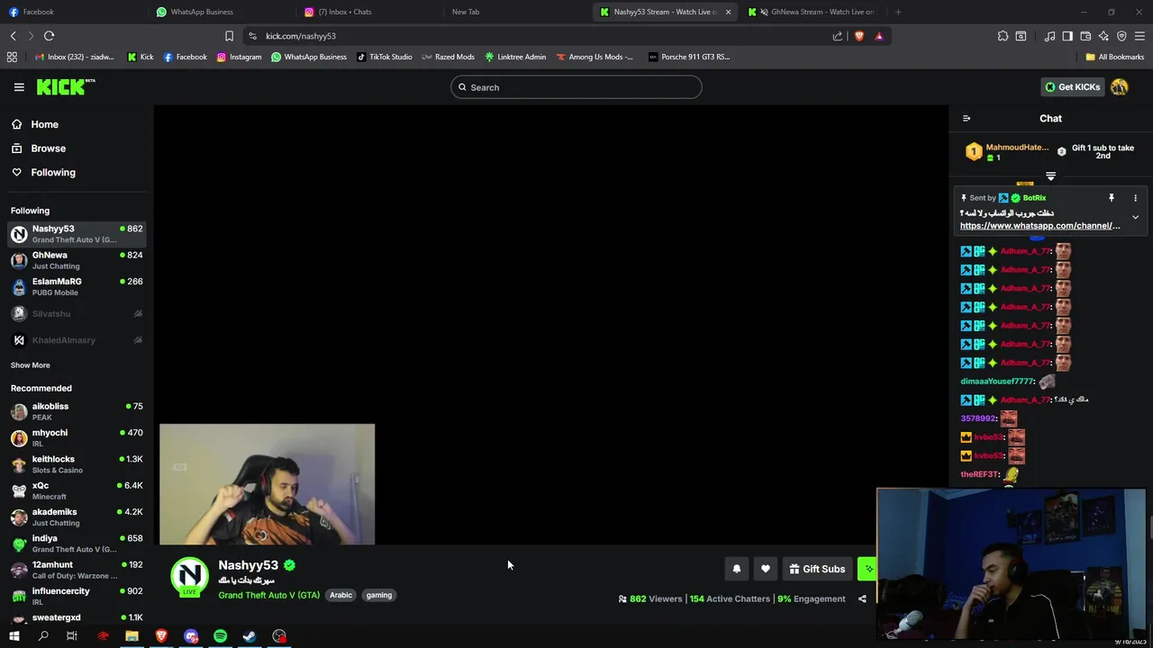
Task: Open Brave Rewards triangle icon
Action: pos(879,36)
